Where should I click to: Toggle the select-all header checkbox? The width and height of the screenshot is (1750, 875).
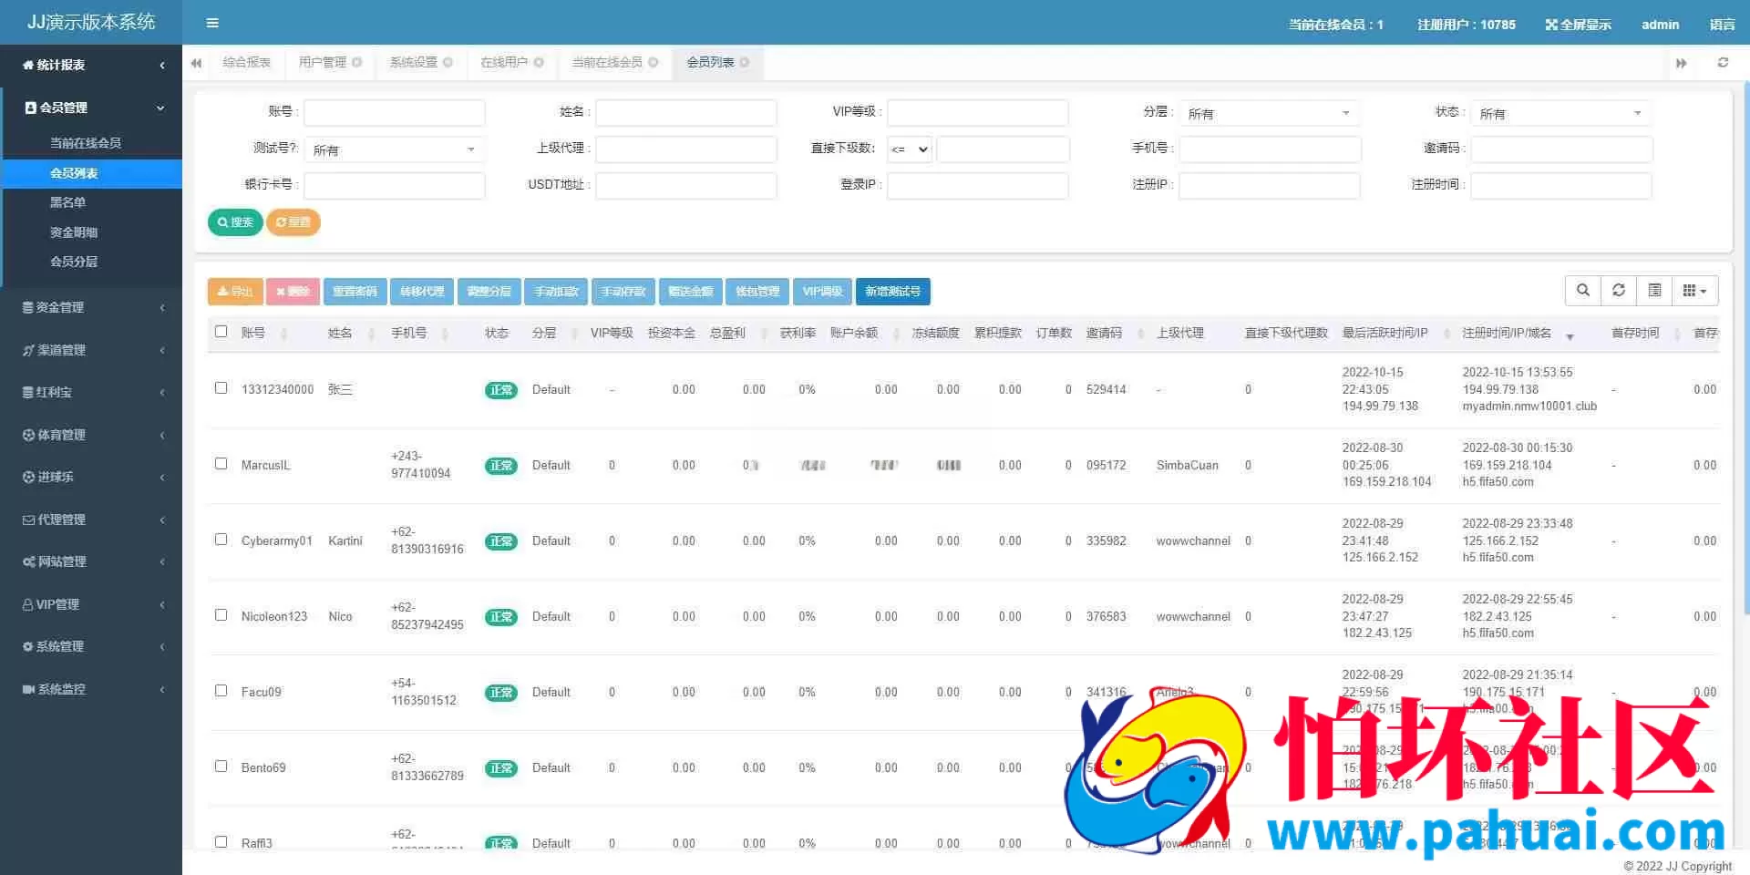pos(221,332)
